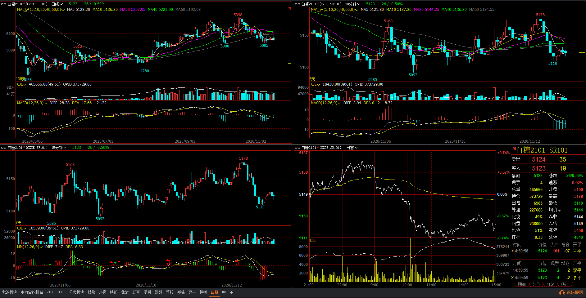Open the MACD(12,26,9) dropdown on the daily chart
The width and height of the screenshot is (586, 298).
click(32, 103)
